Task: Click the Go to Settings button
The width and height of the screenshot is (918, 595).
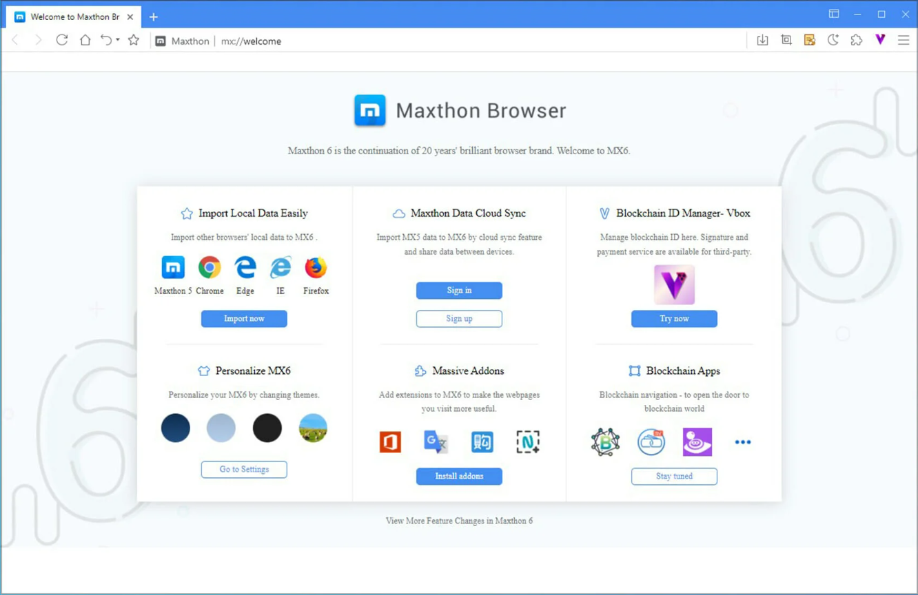Action: click(x=244, y=470)
